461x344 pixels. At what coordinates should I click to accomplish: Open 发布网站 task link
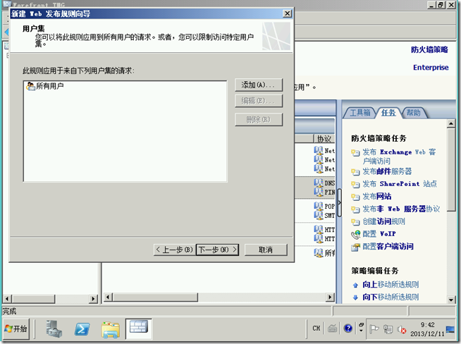[377, 196]
